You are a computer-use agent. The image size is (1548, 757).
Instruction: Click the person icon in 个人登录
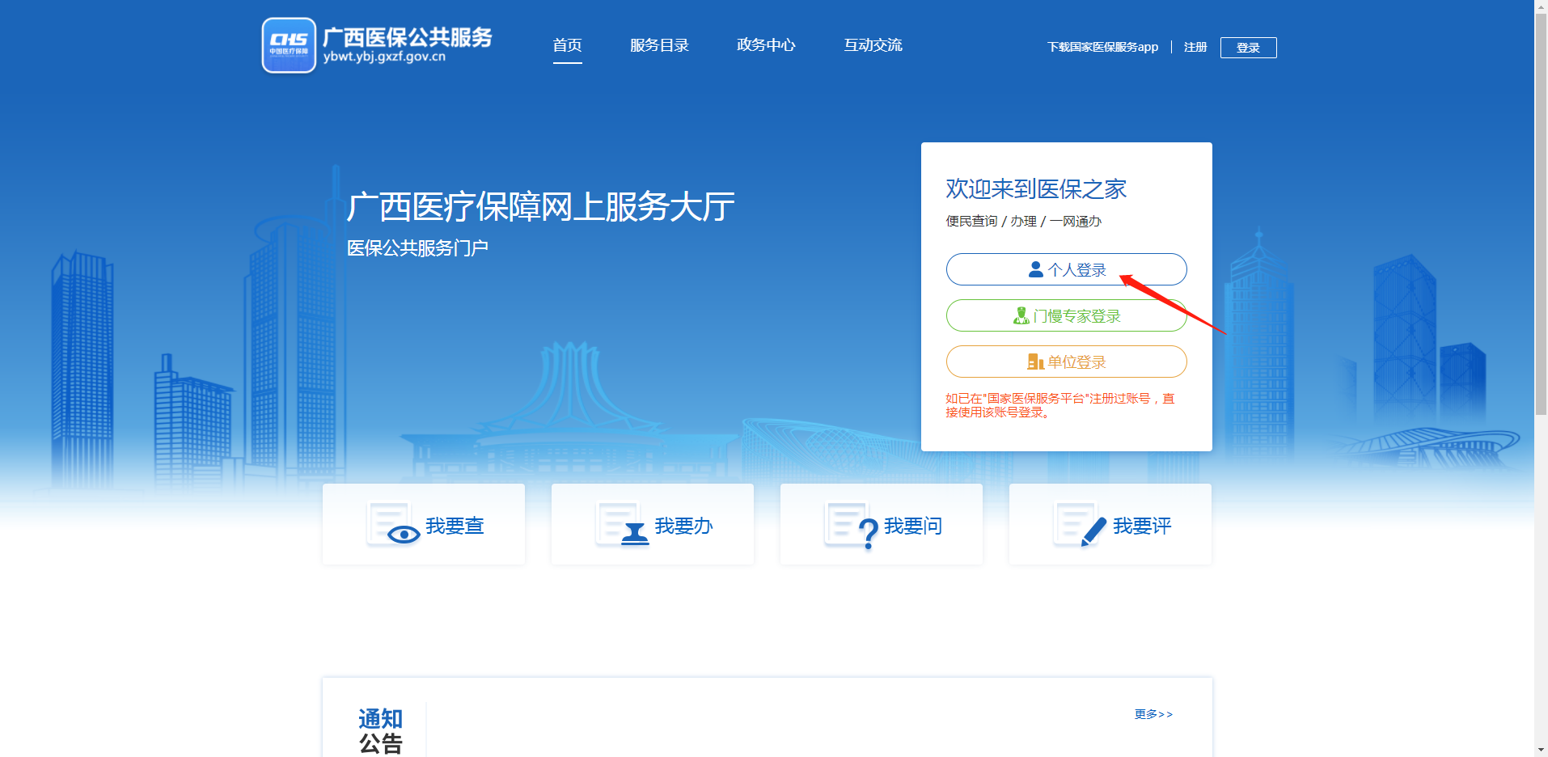pyautogui.click(x=1035, y=269)
